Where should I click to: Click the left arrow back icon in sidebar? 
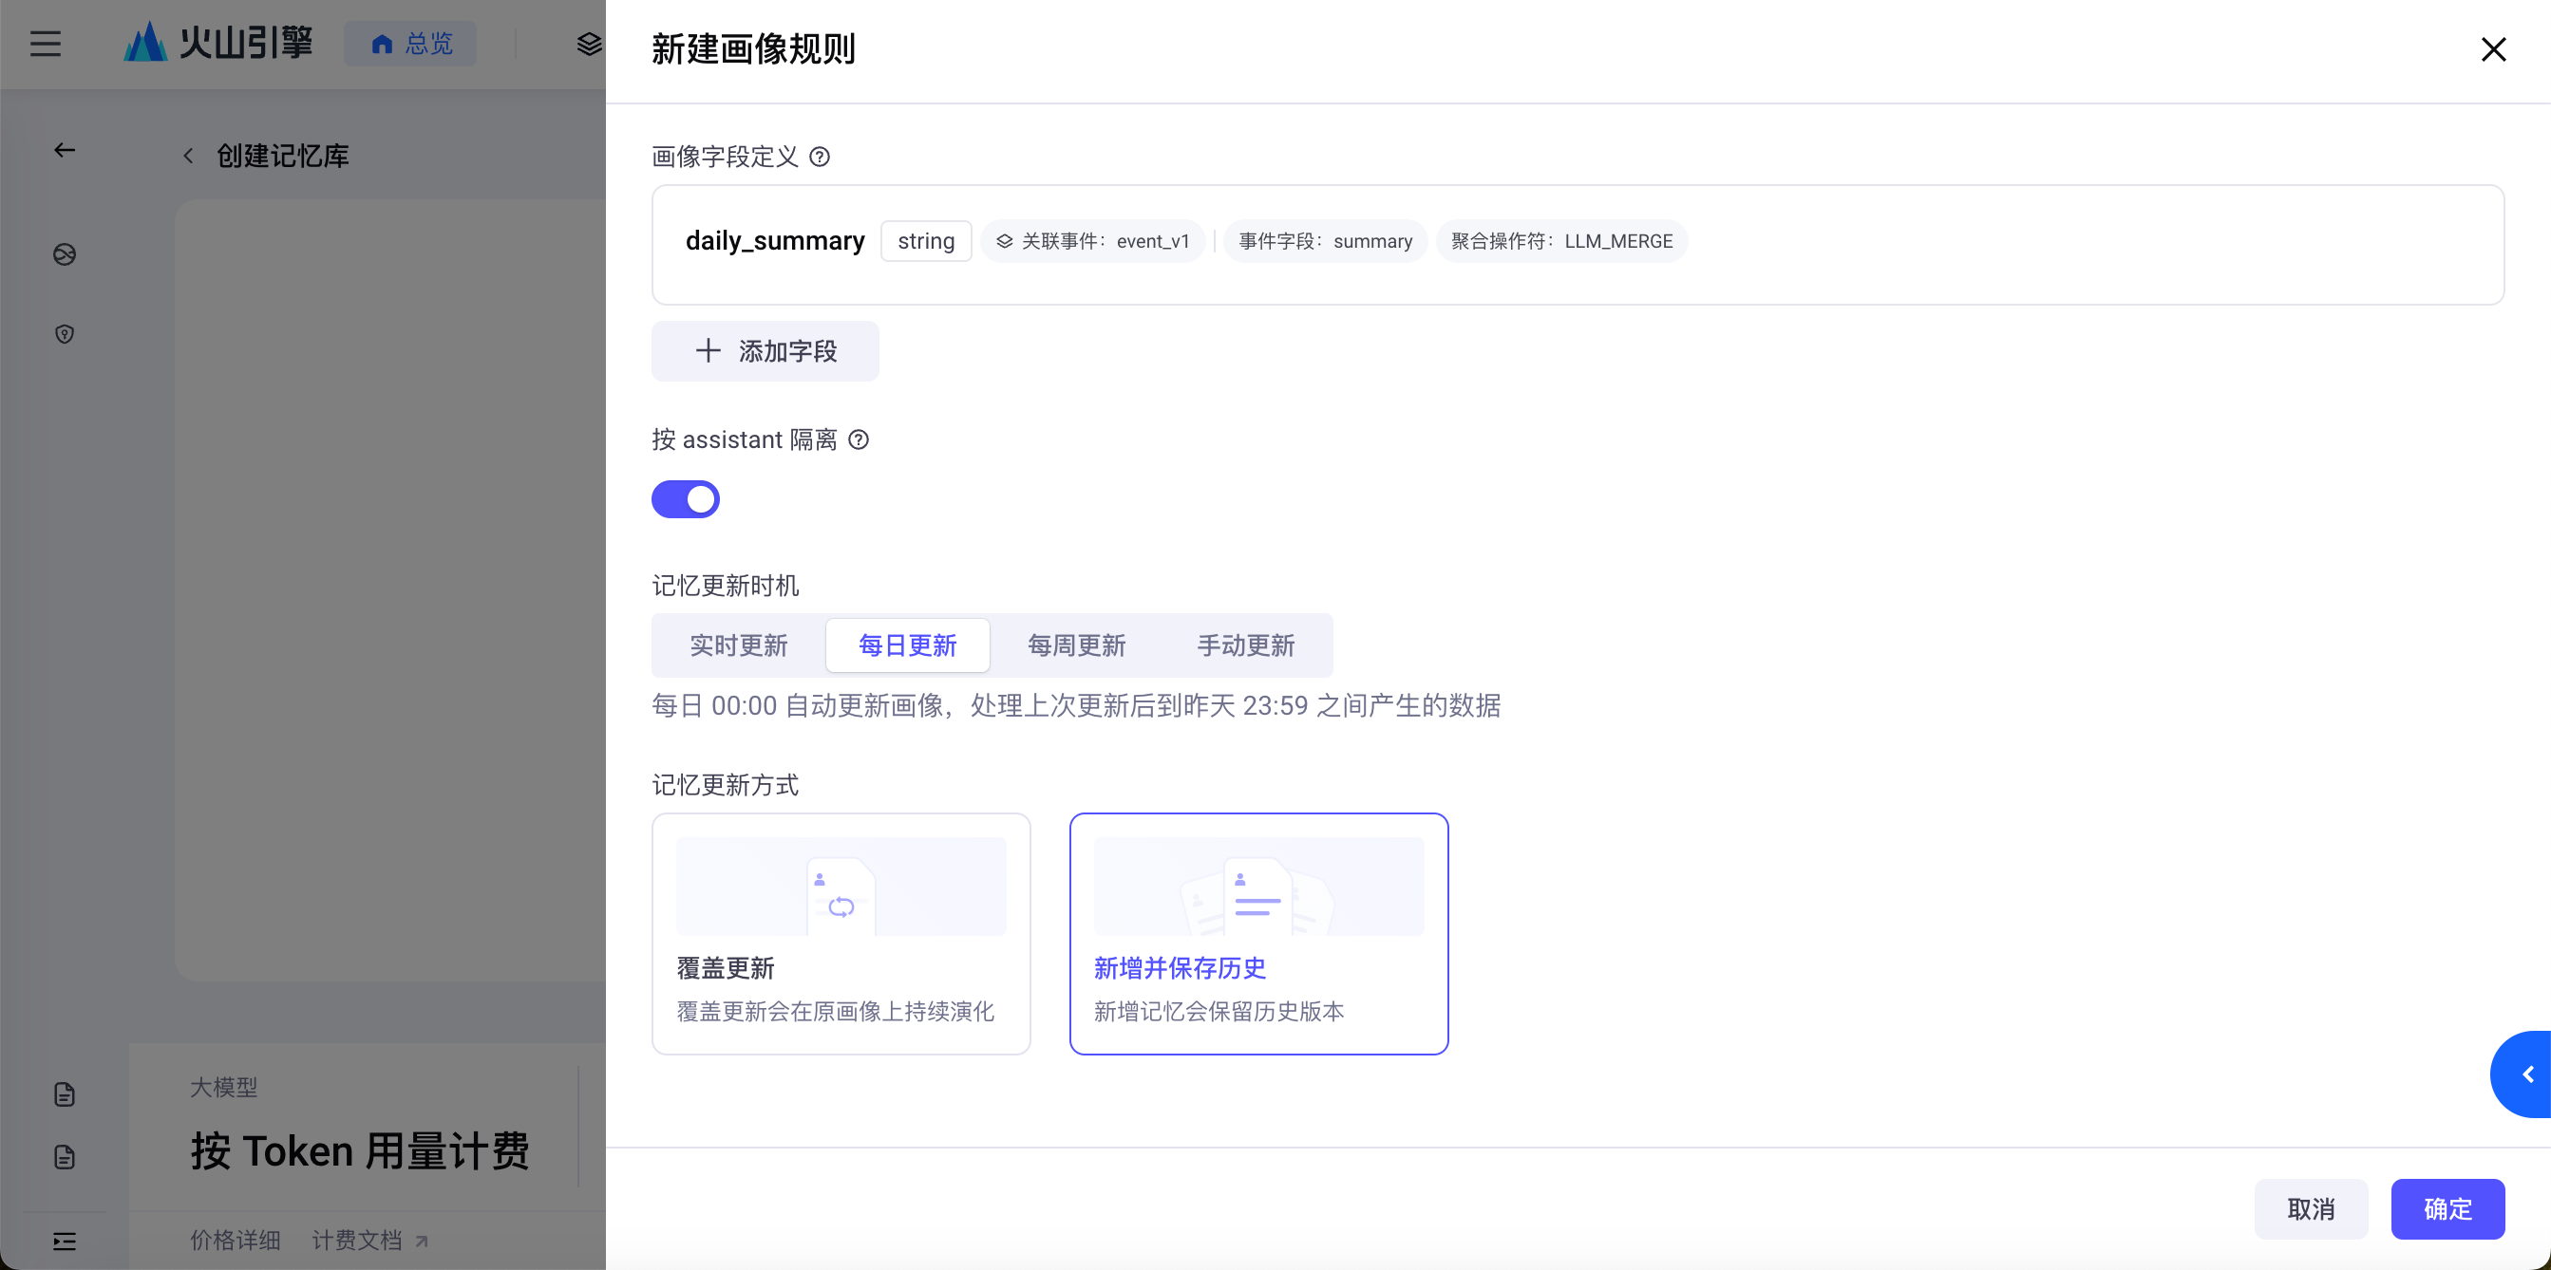point(65,151)
